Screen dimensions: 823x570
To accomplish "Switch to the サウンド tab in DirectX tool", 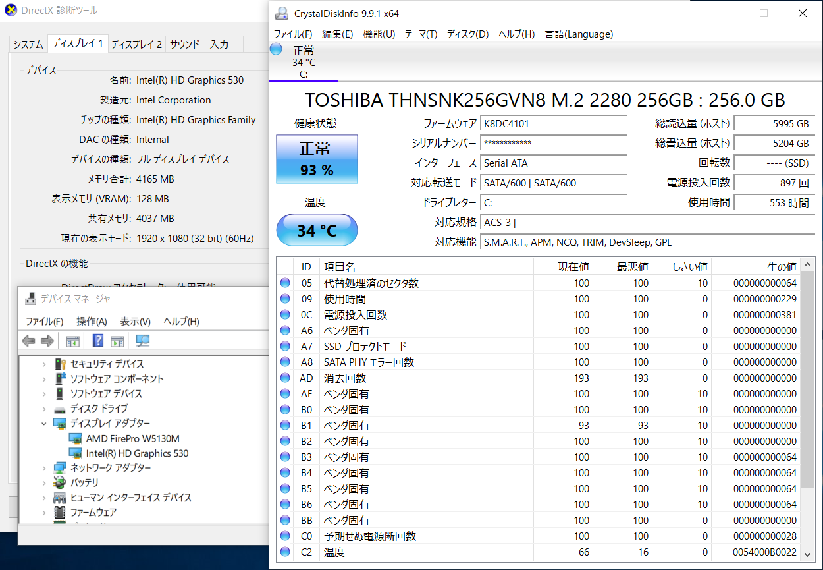I will (x=184, y=44).
